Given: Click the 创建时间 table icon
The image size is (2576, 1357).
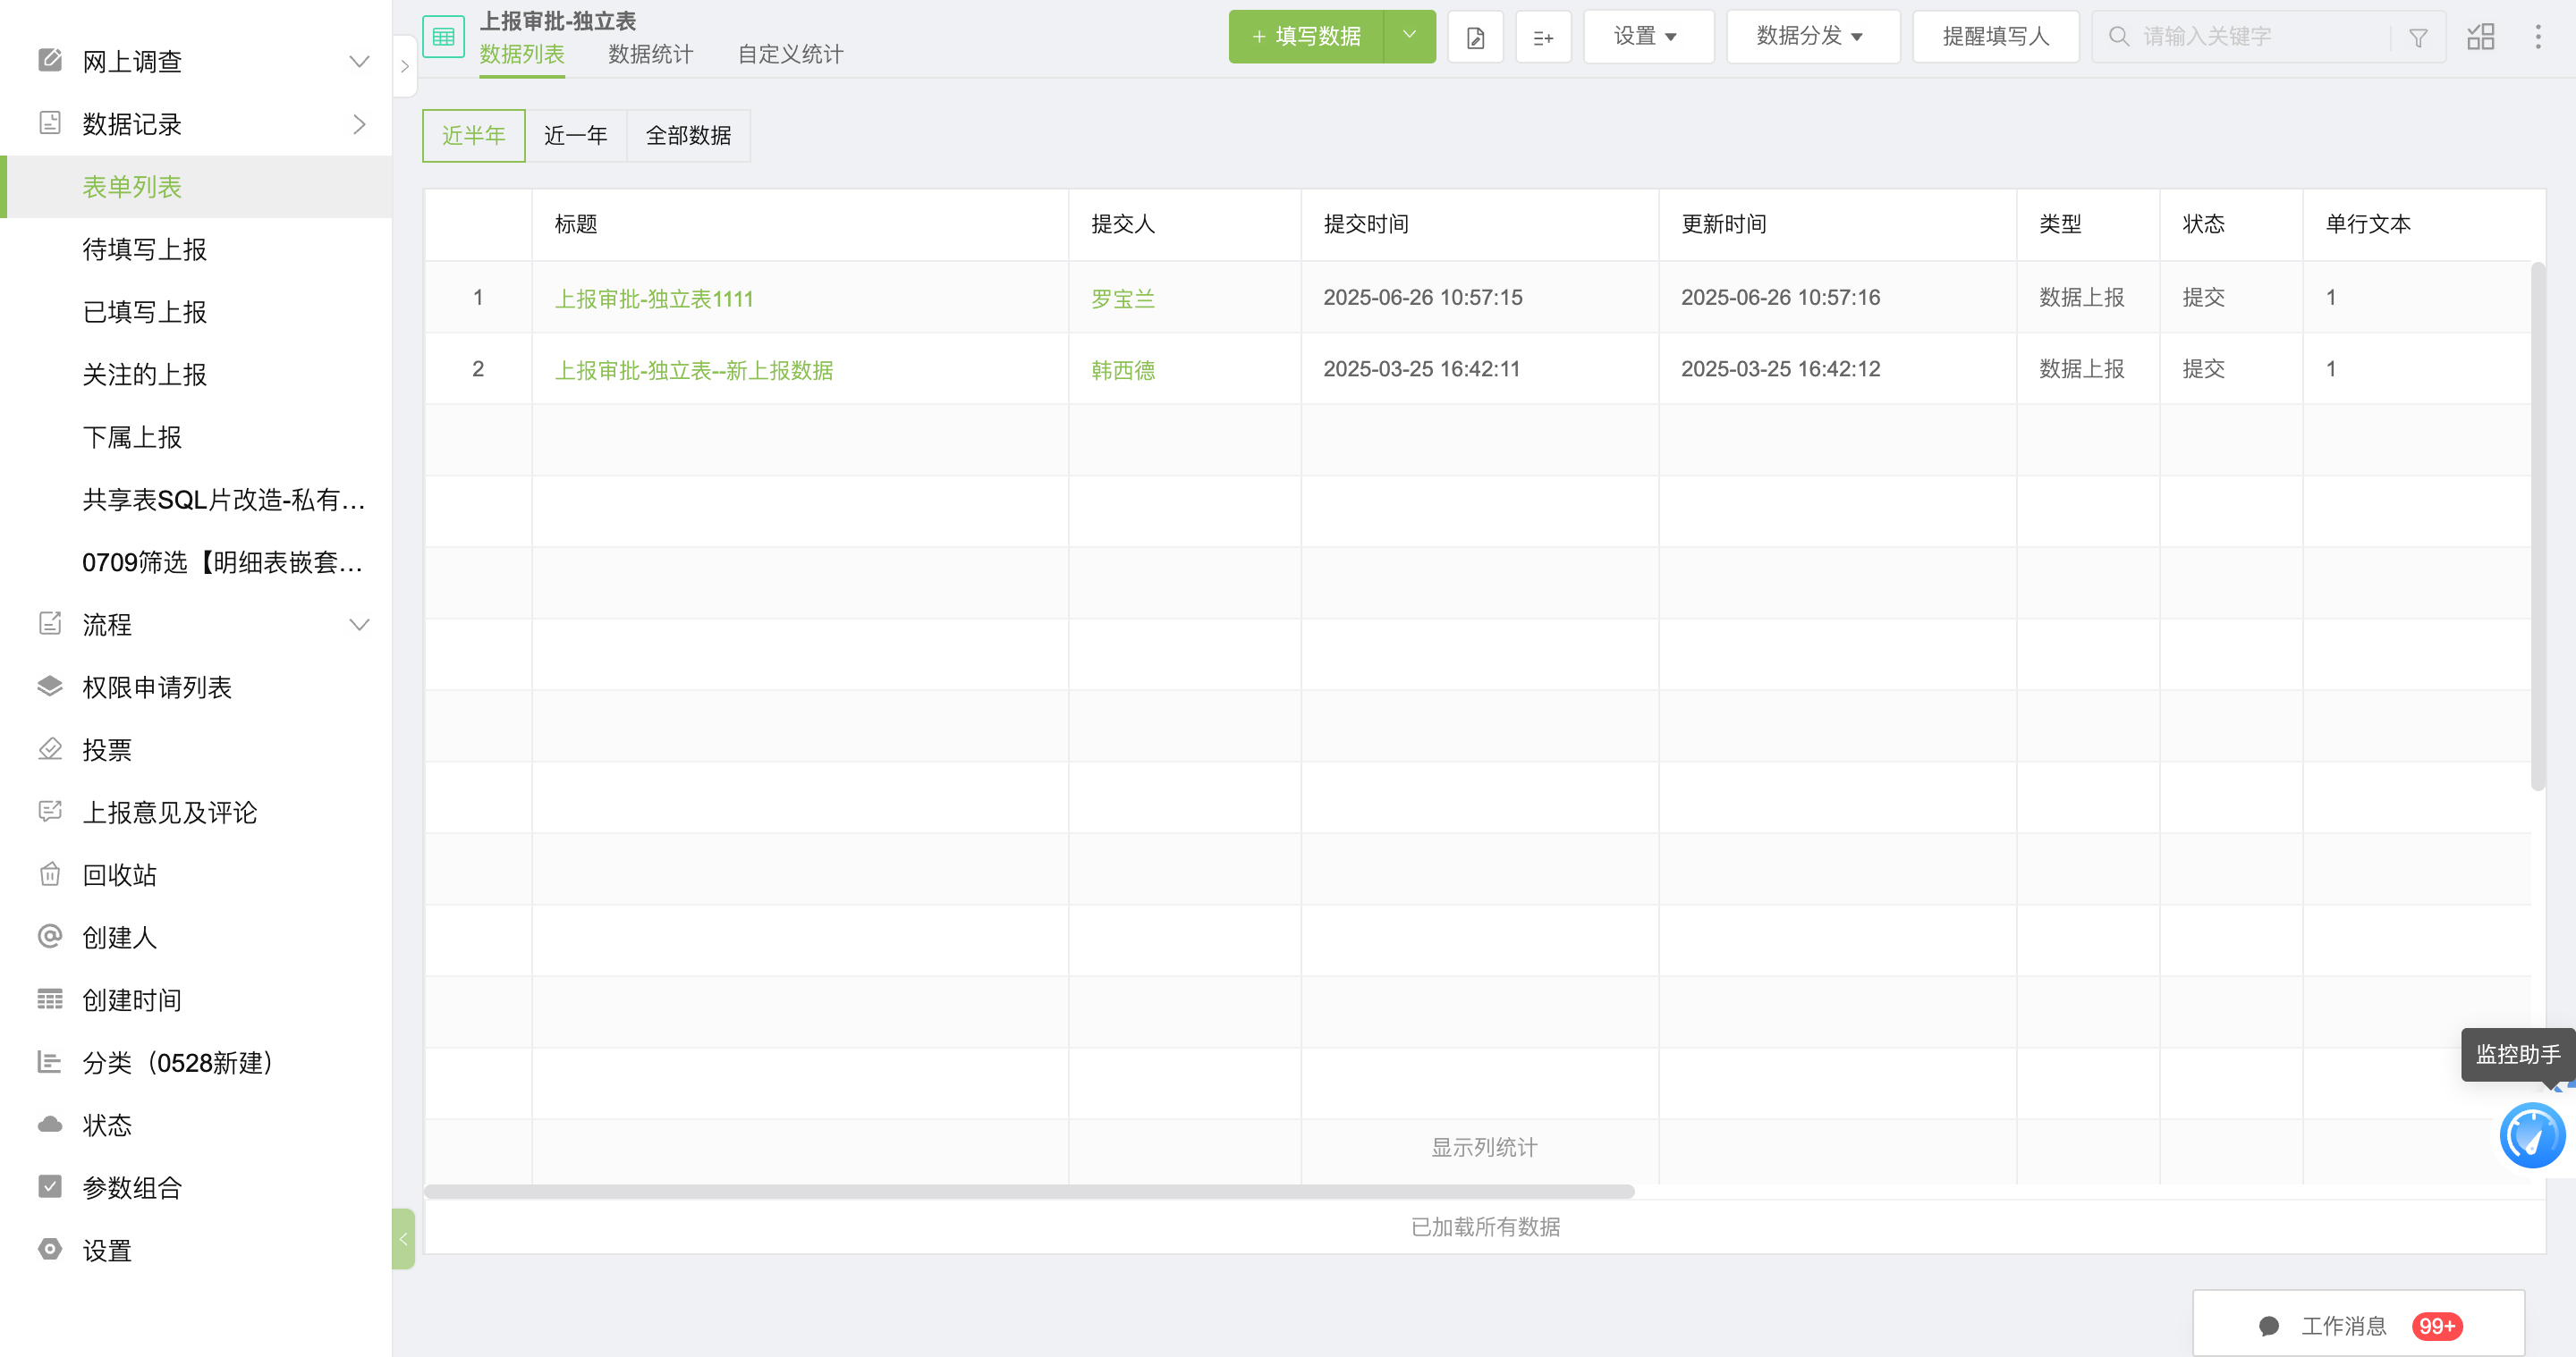Looking at the screenshot, I should click(x=50, y=999).
